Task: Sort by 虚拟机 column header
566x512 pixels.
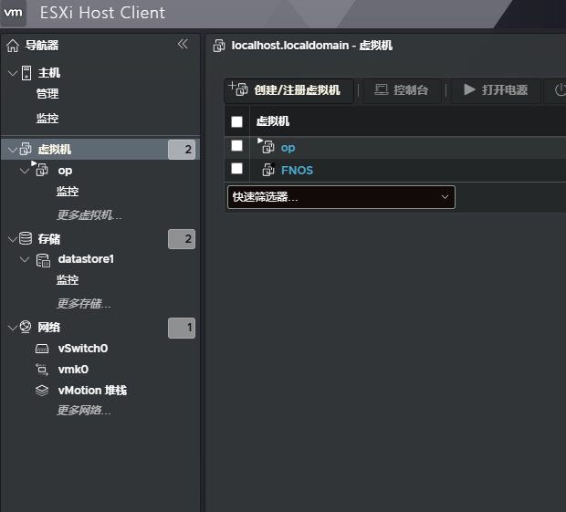Action: click(x=273, y=121)
